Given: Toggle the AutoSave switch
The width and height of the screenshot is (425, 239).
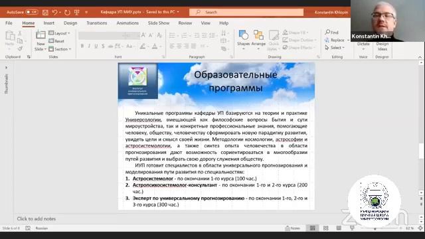Looking at the screenshot, I should (32, 12).
